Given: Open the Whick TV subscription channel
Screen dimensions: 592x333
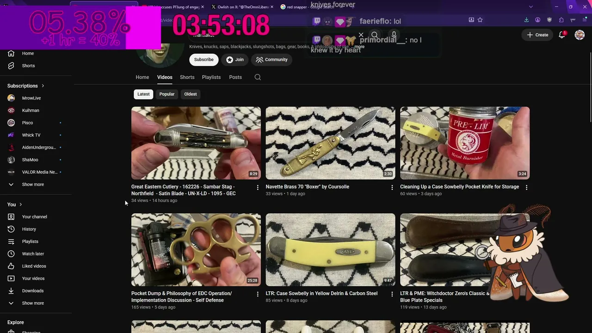Looking at the screenshot, I should [x=31, y=135].
